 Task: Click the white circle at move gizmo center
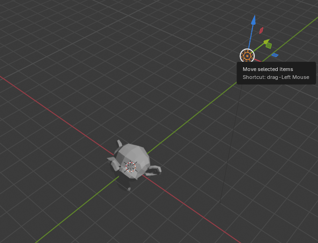pyautogui.click(x=247, y=56)
